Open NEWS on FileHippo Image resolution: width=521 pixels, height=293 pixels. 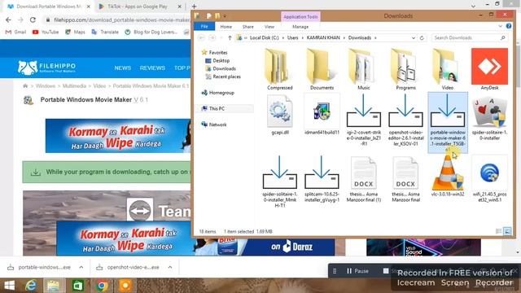click(123, 68)
